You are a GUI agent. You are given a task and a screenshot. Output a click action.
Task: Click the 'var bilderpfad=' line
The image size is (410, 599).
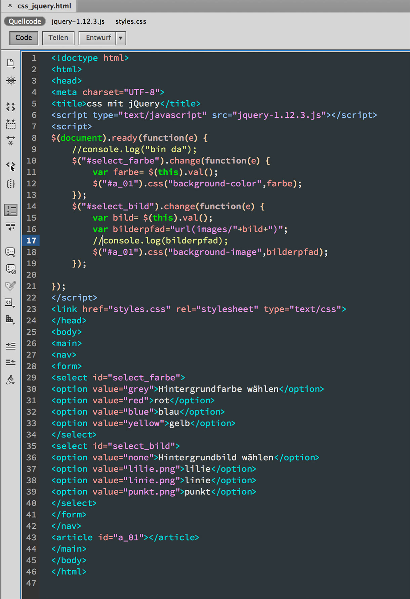point(190,229)
